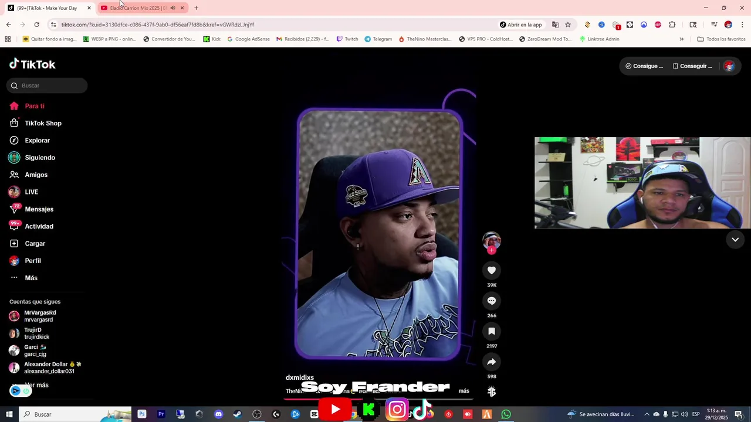751x422 pixels.
Task: Open TikTok profile avatar menu
Action: pyautogui.click(x=729, y=66)
